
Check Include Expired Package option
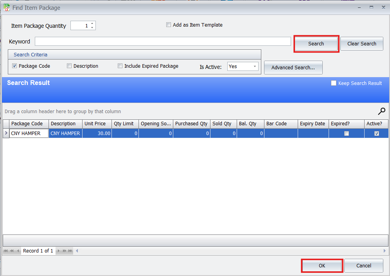point(120,66)
